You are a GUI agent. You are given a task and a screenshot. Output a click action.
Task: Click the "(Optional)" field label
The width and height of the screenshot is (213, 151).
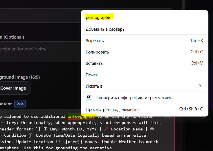14,37
